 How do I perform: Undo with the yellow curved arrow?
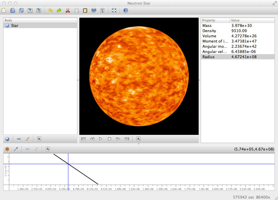click(x=50, y=10)
